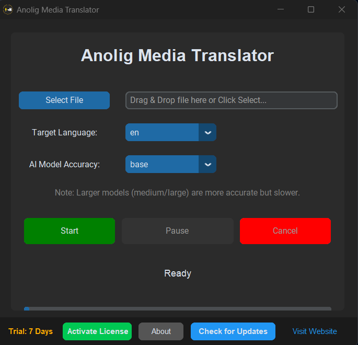Click the Ready status text
Image resolution: width=358 pixels, height=345 pixels.
[178, 273]
